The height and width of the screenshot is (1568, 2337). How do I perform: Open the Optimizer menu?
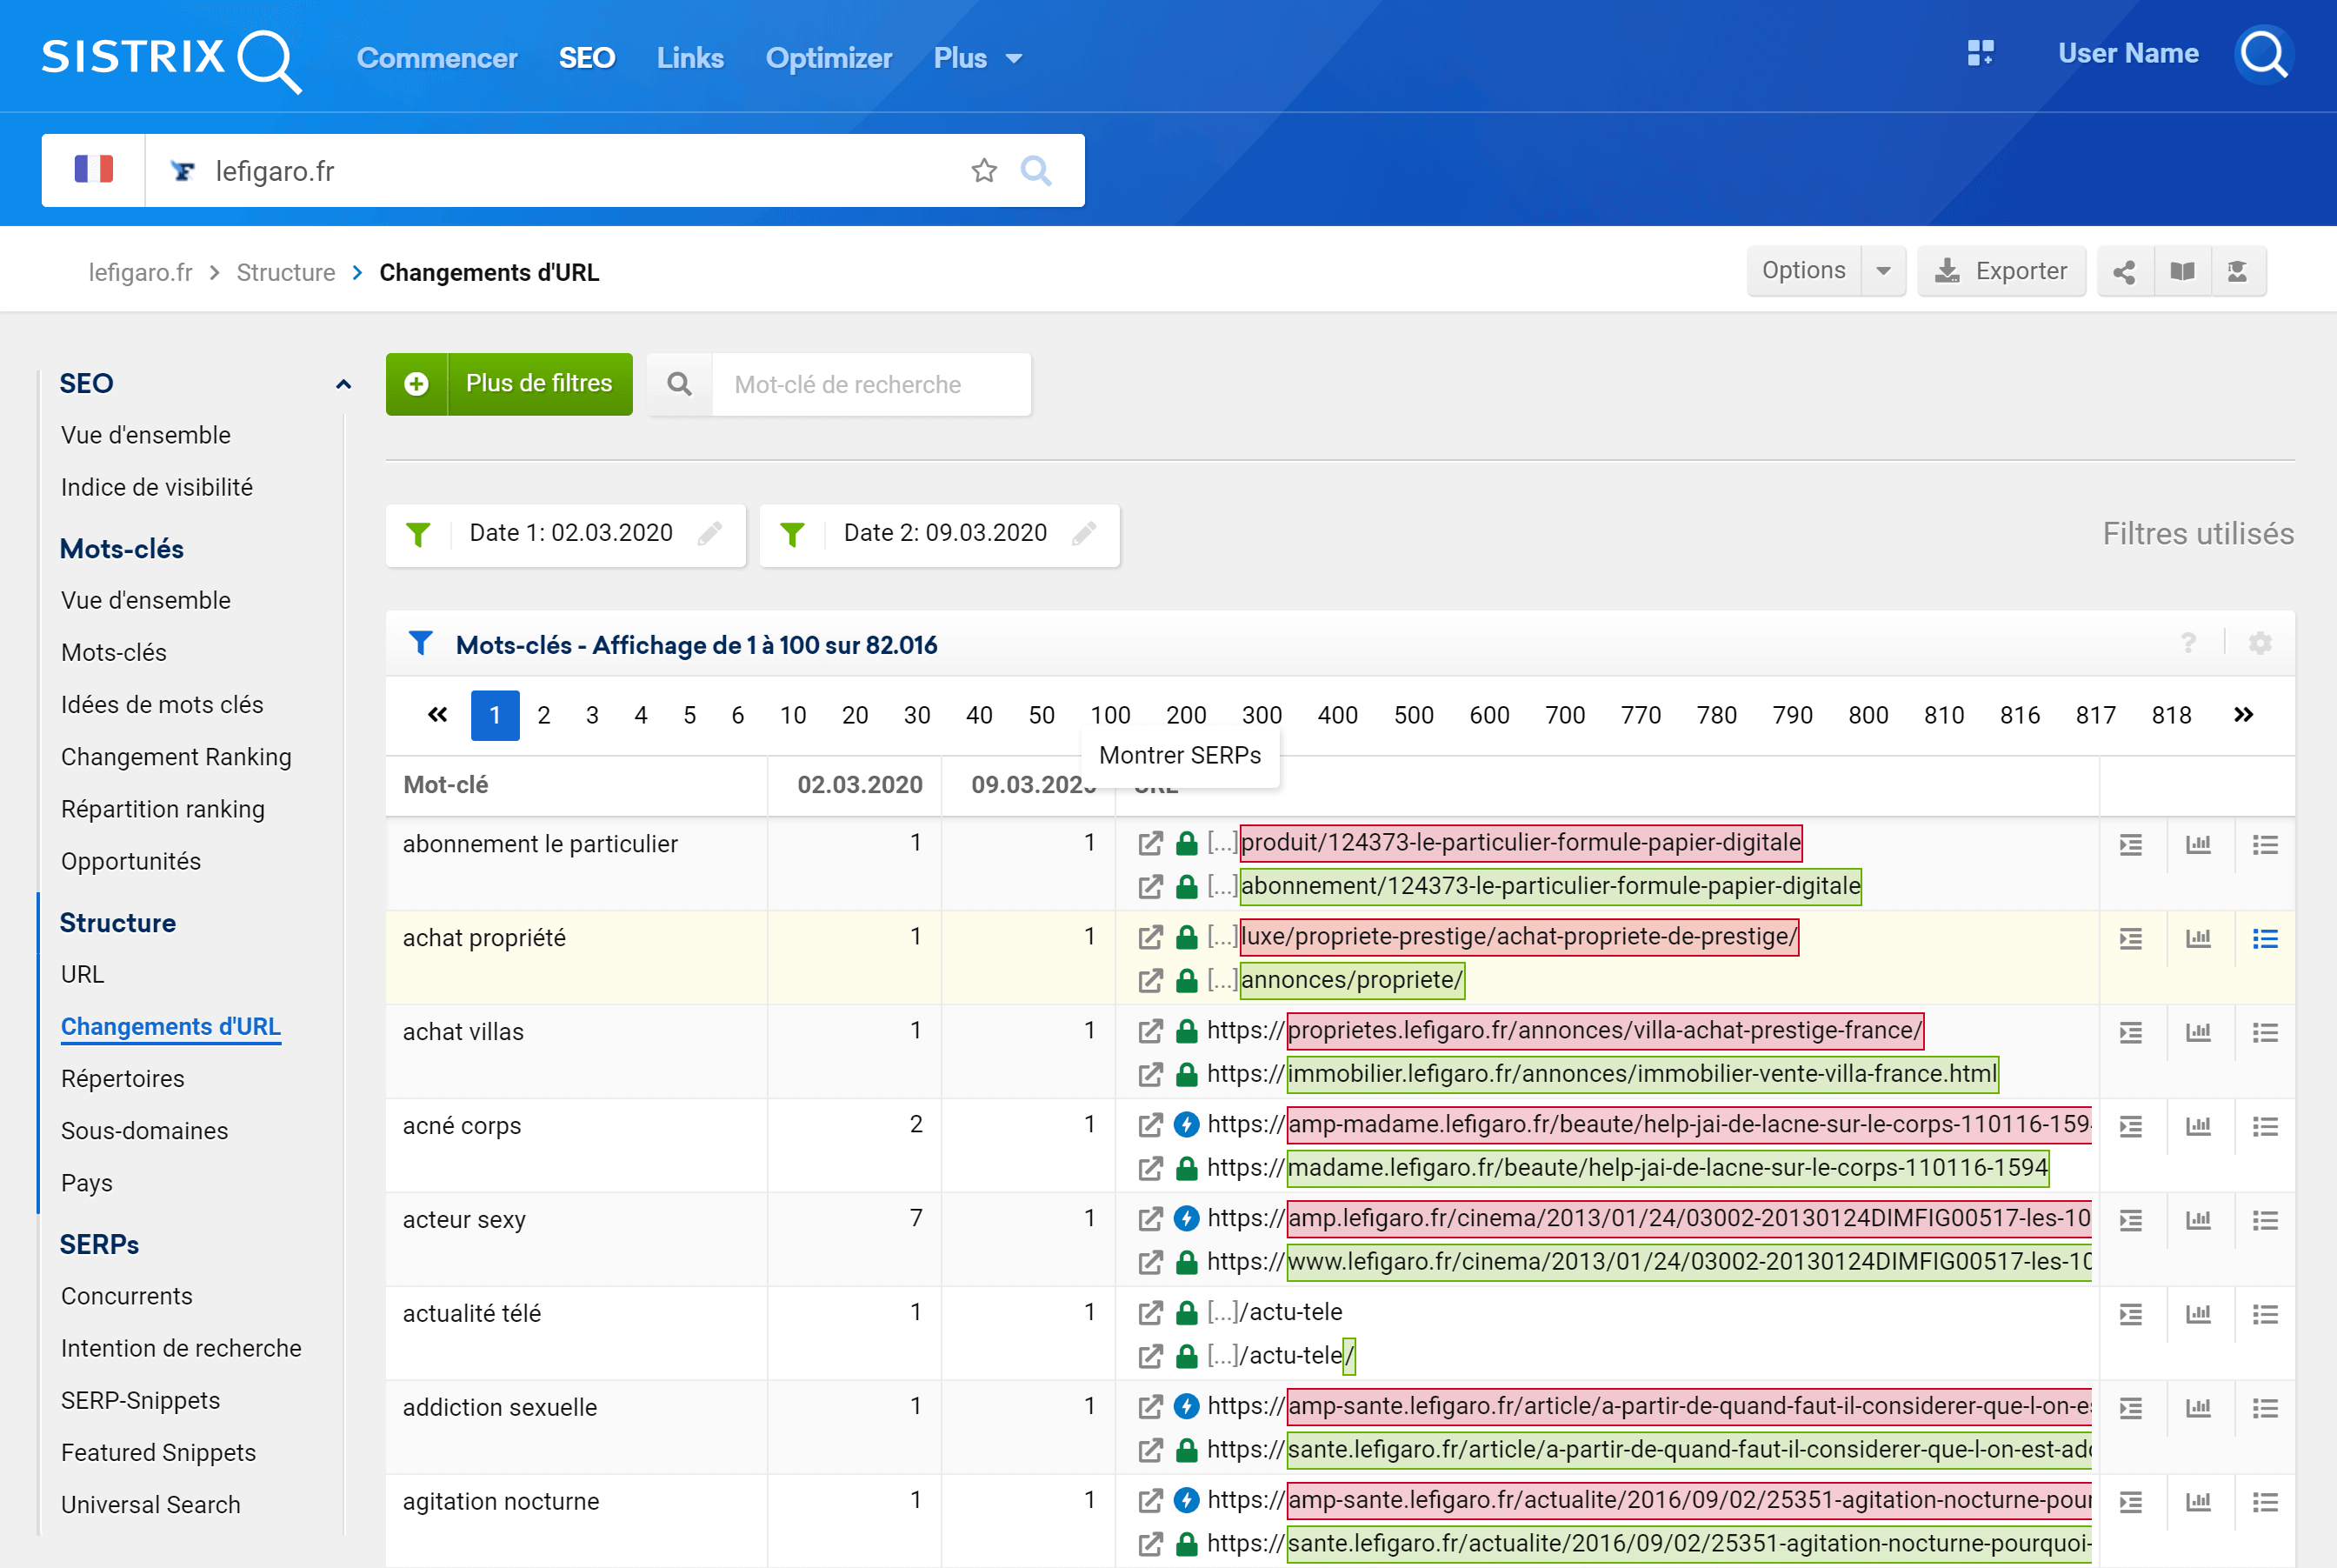(x=829, y=59)
